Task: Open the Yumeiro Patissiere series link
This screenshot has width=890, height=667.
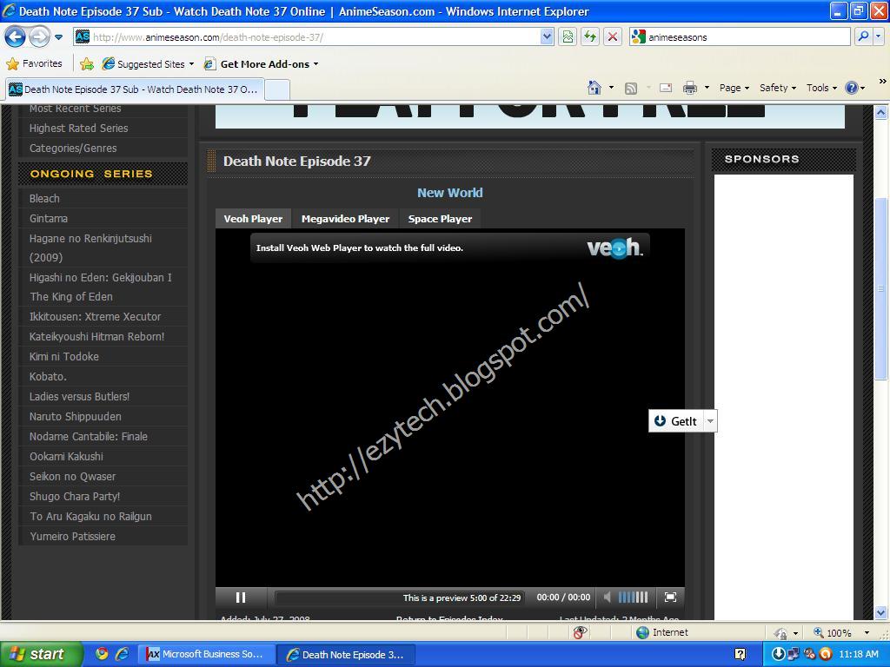Action: [73, 537]
